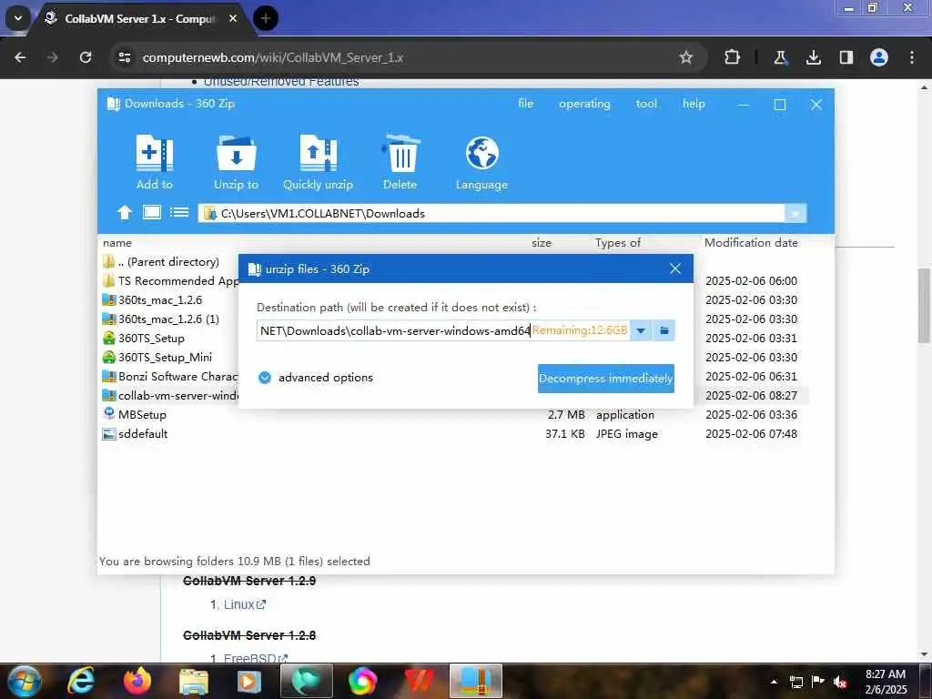Open the FreeBSD link under CollabVM 1.2.8
This screenshot has height=699, width=932.
click(255, 658)
